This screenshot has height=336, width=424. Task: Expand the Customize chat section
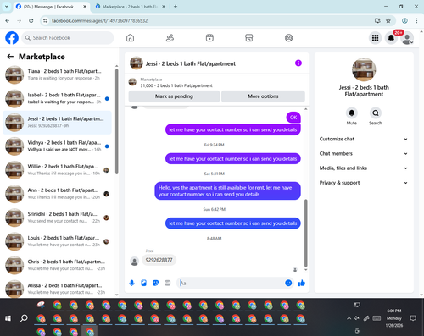tap(364, 139)
